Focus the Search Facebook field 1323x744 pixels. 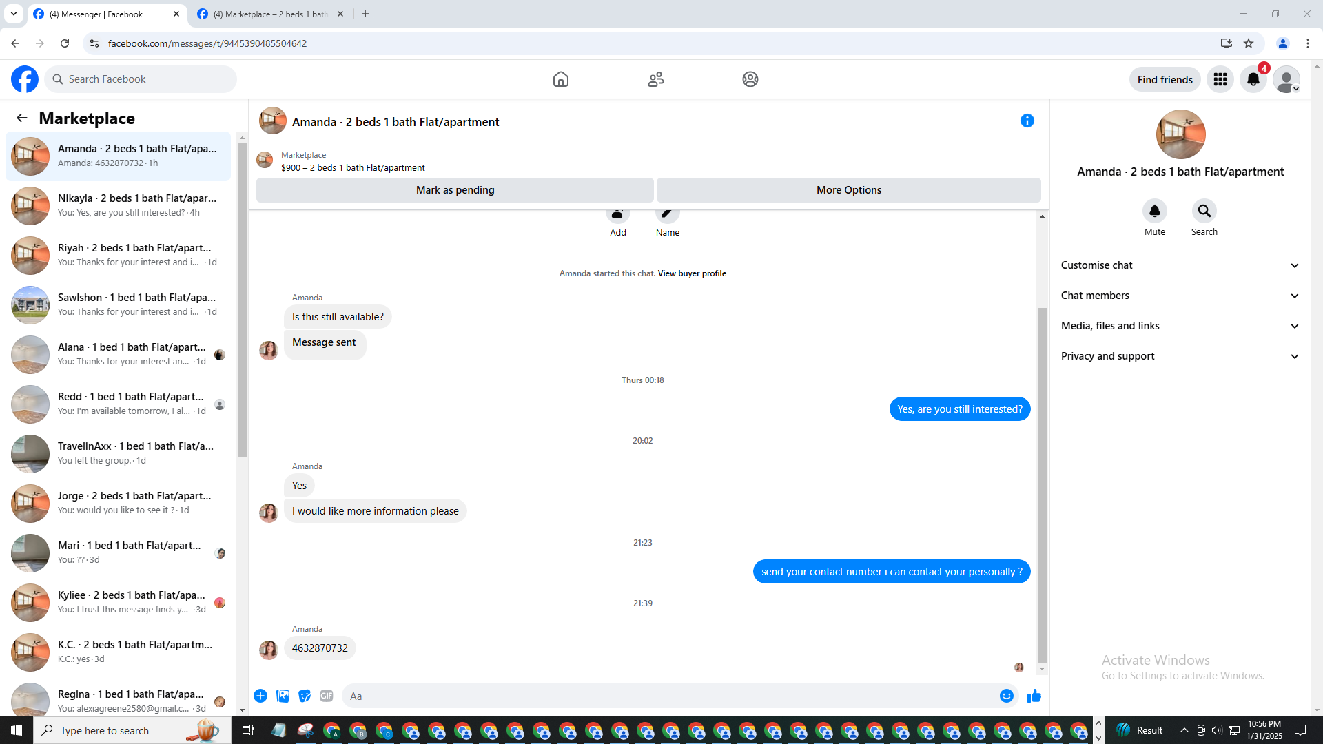coord(141,79)
